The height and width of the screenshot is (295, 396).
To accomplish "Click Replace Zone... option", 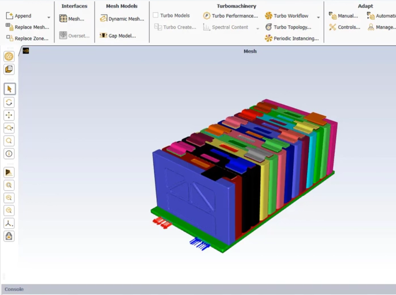I will [x=27, y=38].
